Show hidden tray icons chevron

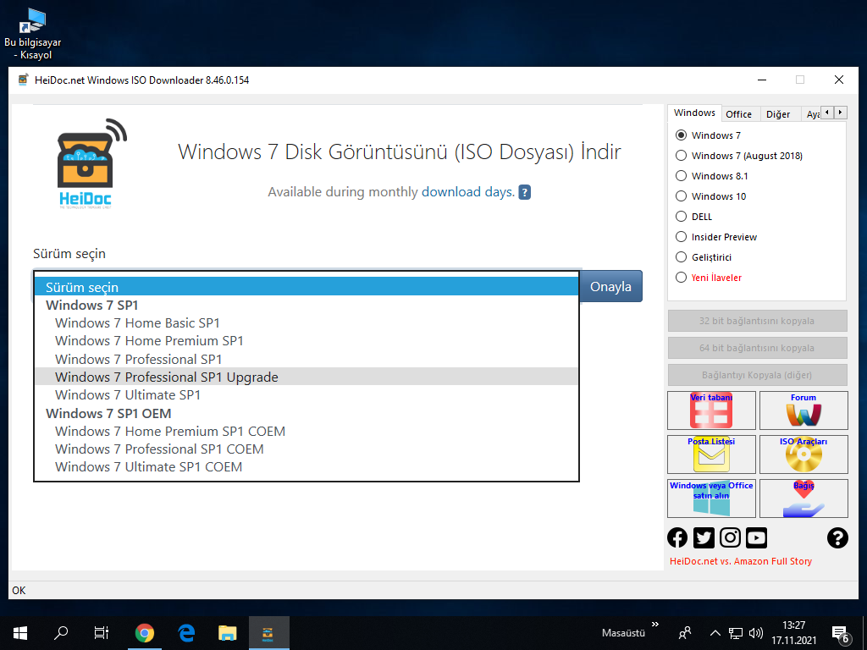(715, 633)
